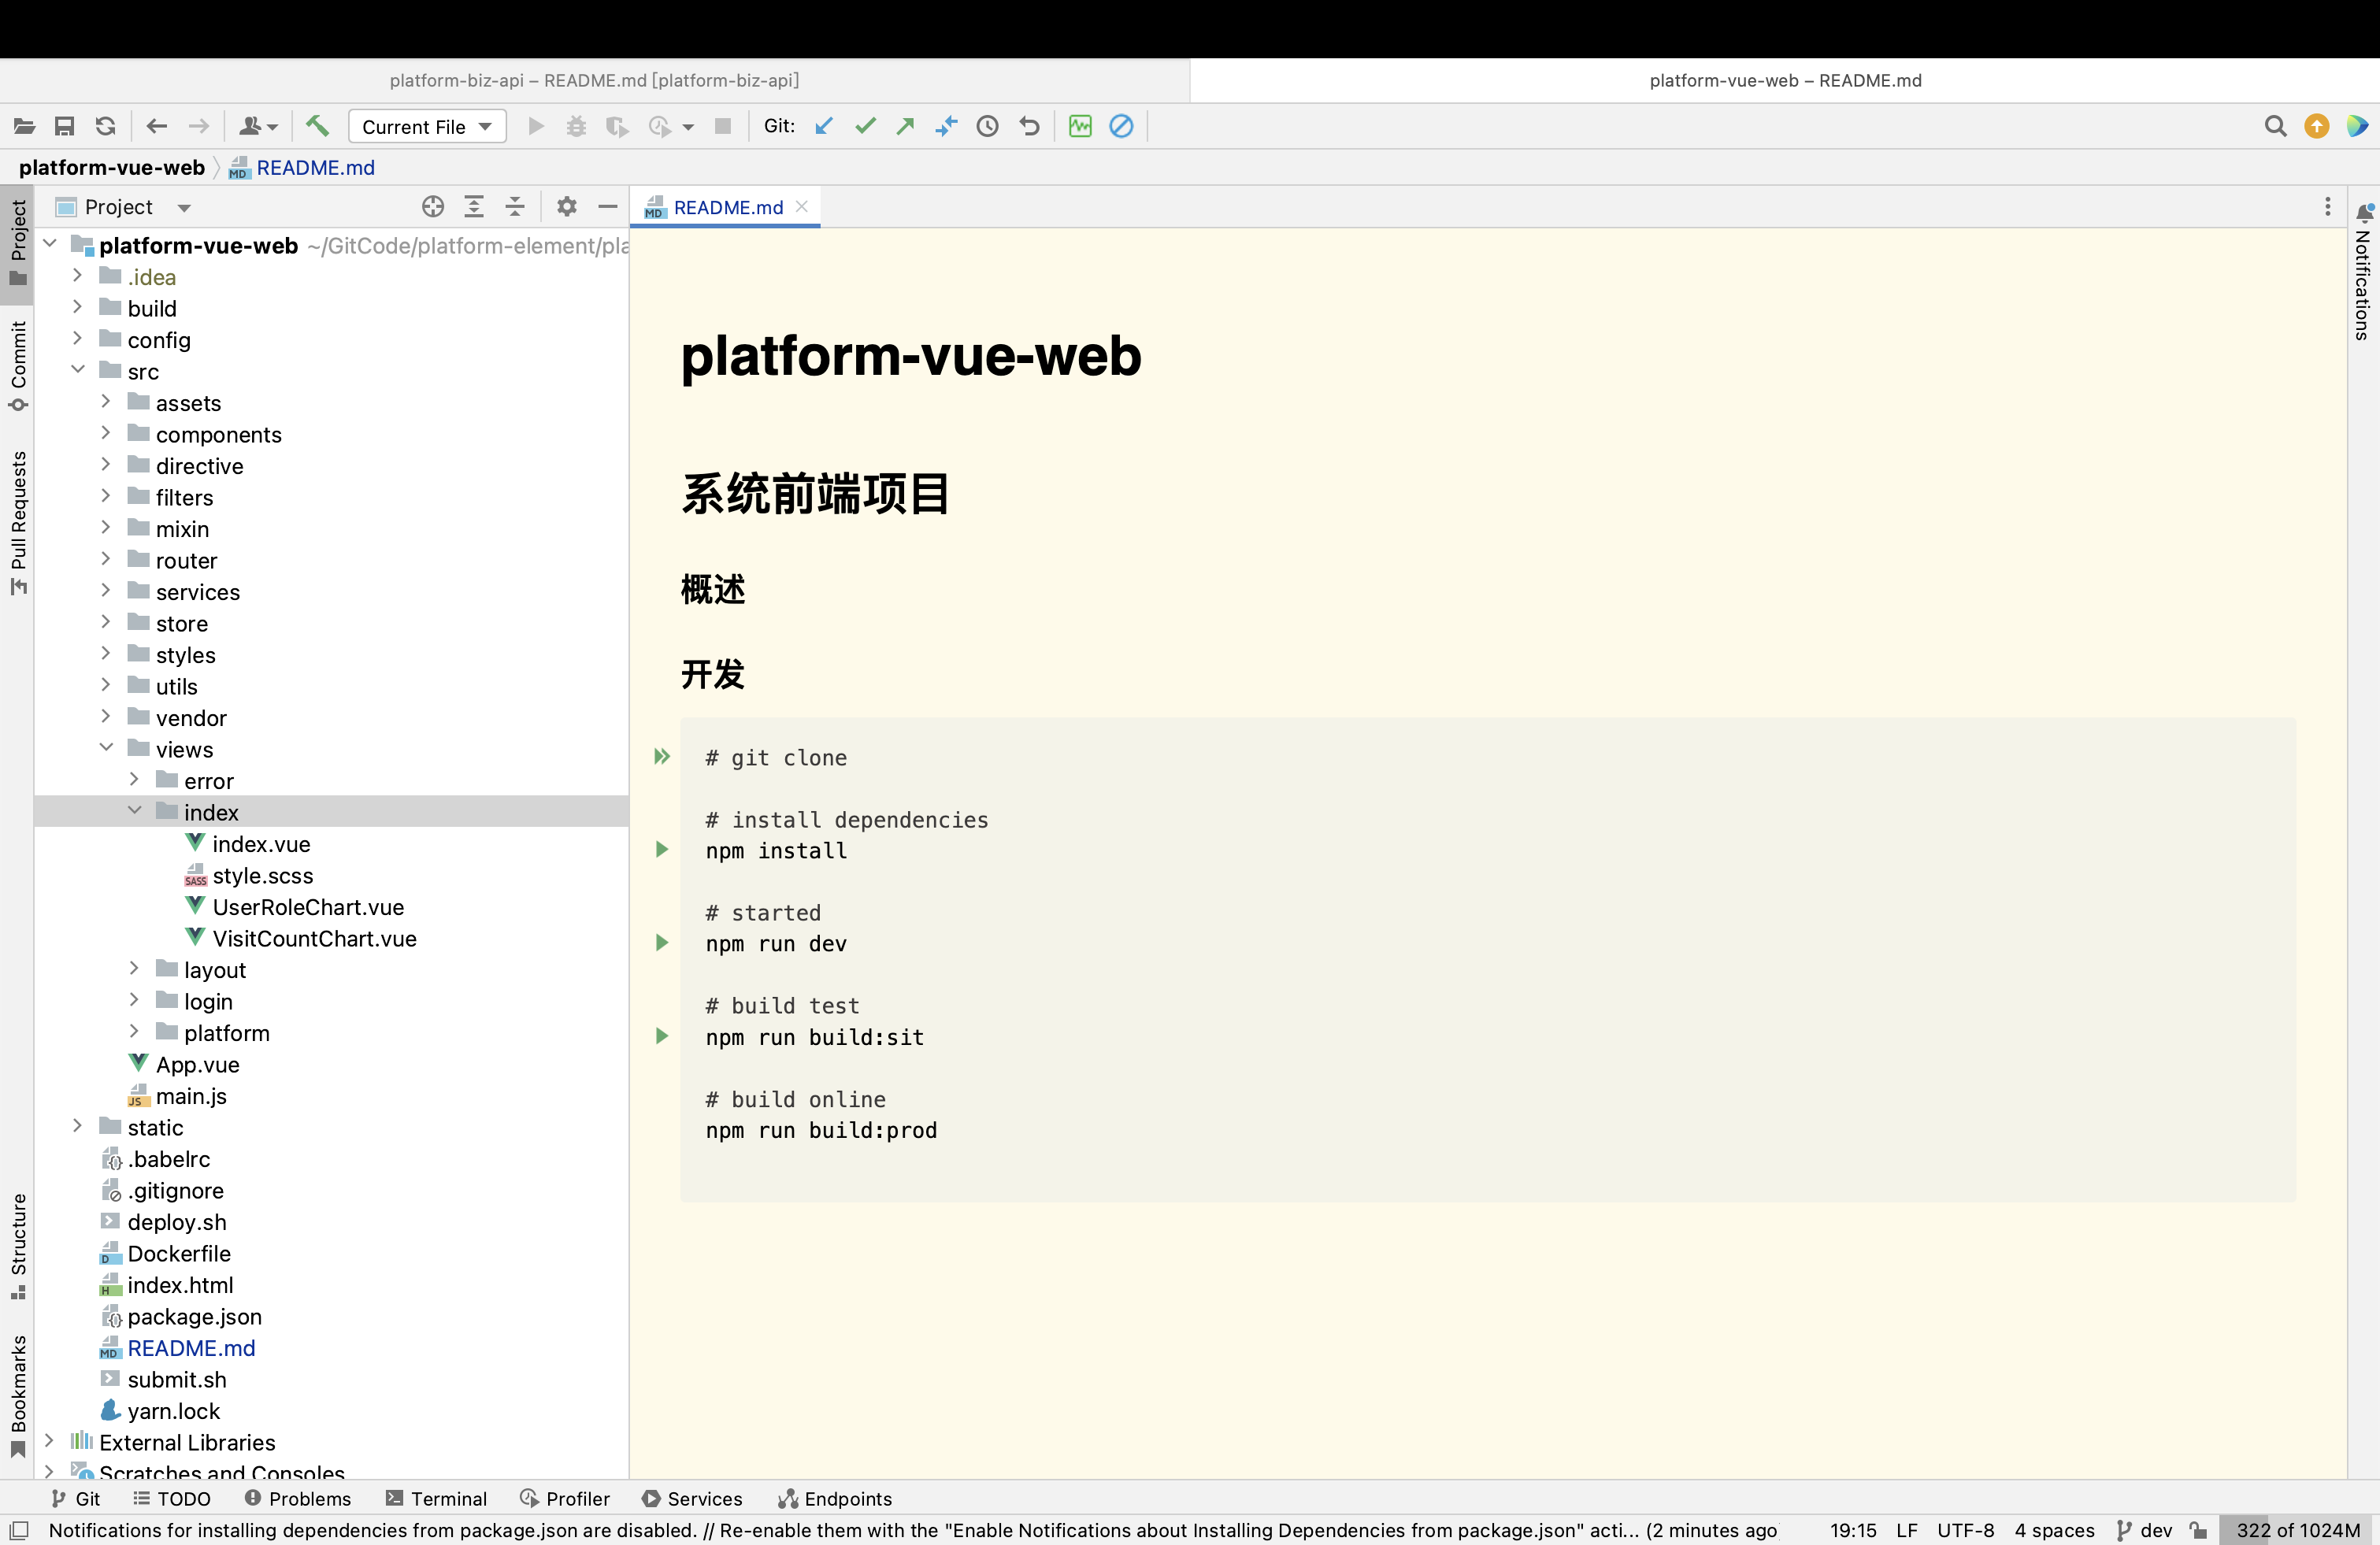Start debugging using the bug icon
The width and height of the screenshot is (2380, 1545).
[576, 126]
